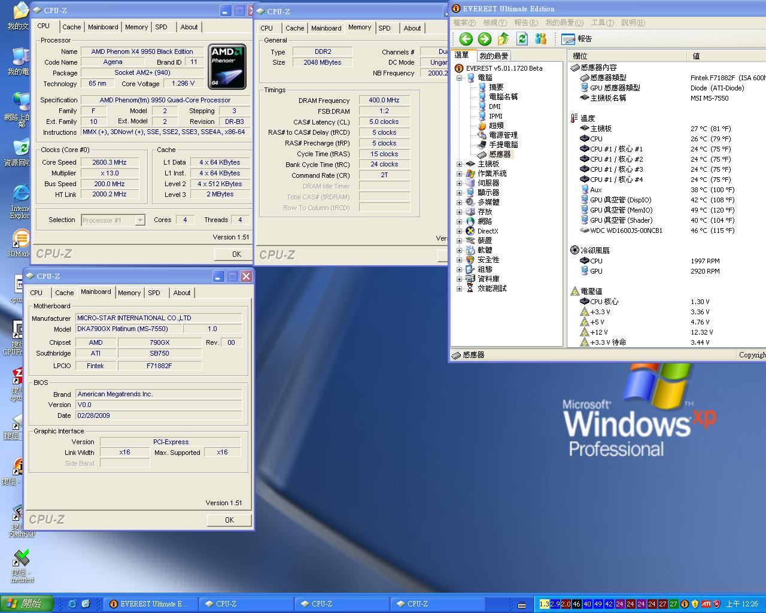
Task: Click the system clock showing 12:26
Action: click(x=742, y=604)
